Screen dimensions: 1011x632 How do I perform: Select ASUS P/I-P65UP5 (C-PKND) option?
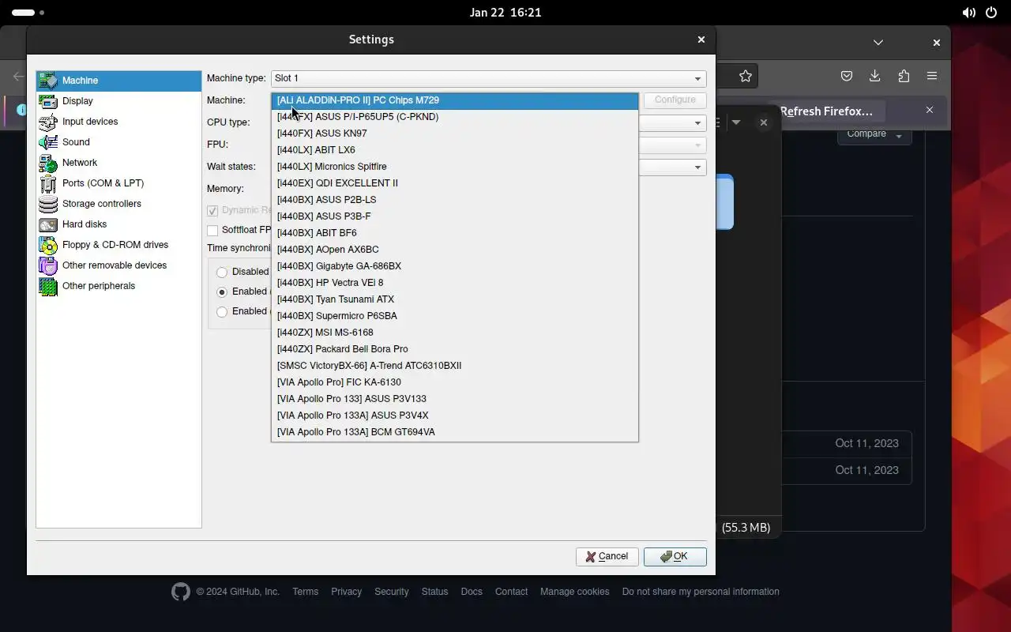pyautogui.click(x=455, y=117)
